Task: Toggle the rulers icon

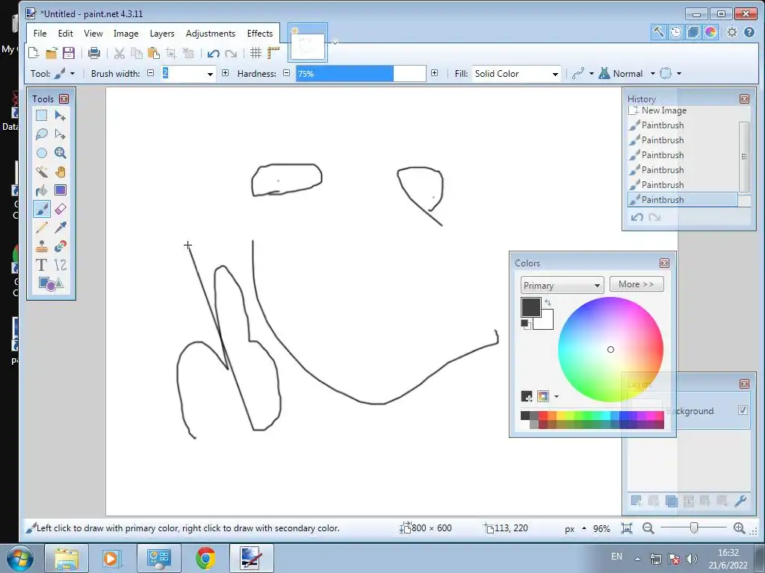Action: (x=273, y=53)
